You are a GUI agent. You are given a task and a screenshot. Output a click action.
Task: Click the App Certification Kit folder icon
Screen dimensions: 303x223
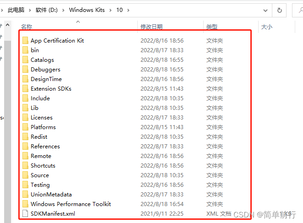coord(25,41)
